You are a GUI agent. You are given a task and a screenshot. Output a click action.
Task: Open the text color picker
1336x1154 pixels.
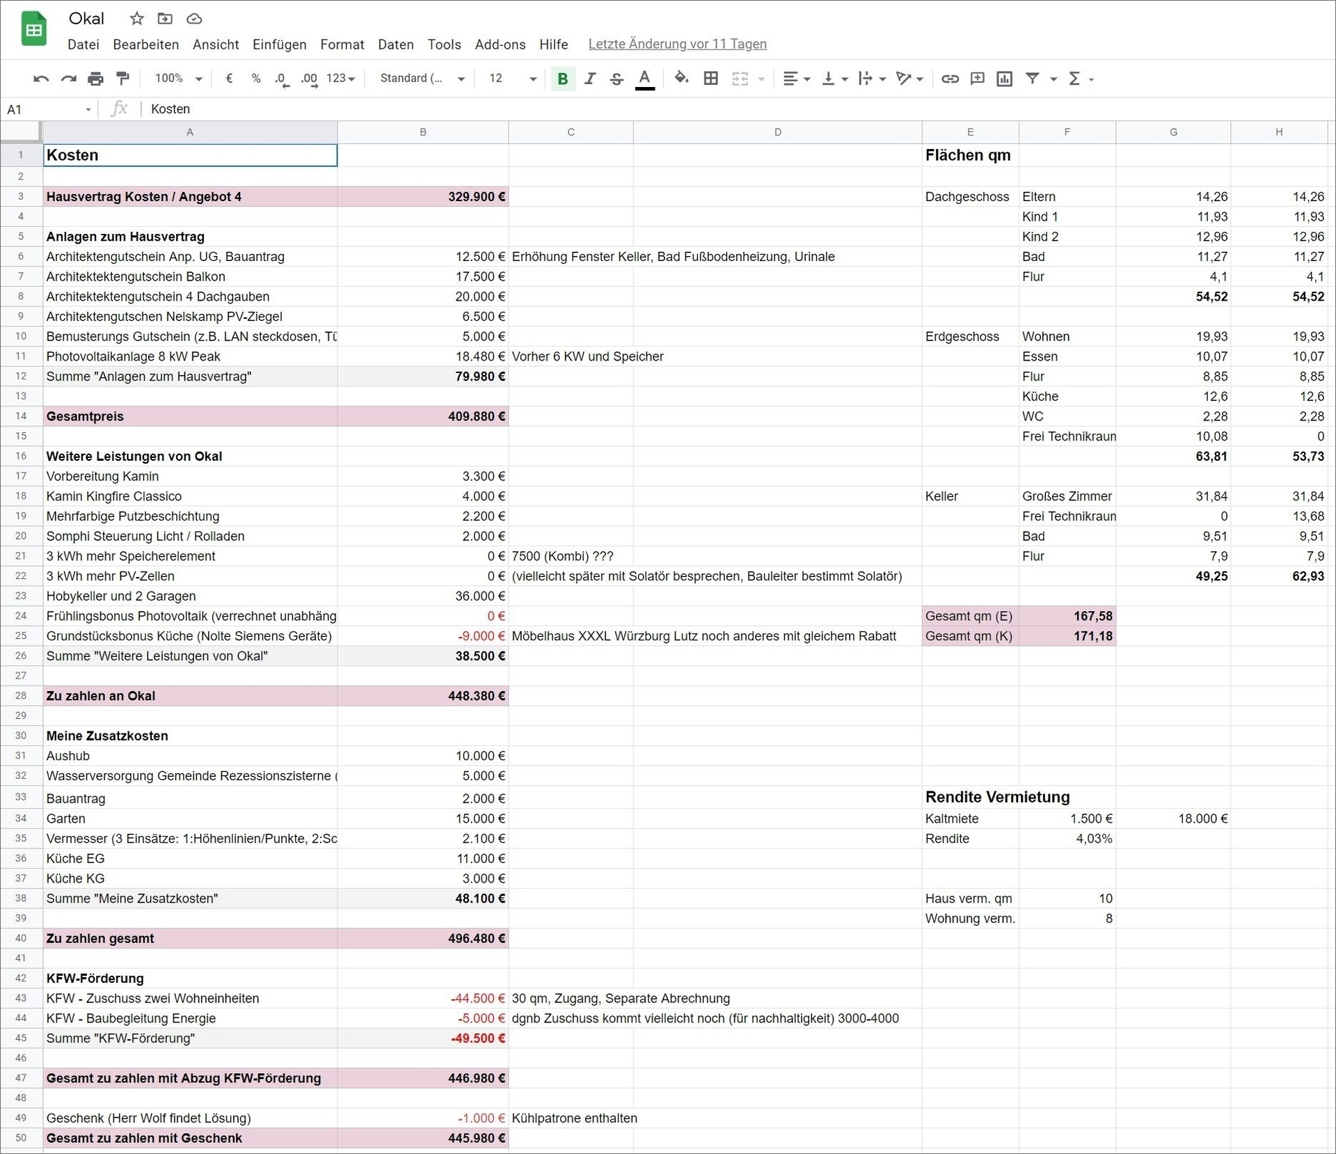[x=645, y=79]
